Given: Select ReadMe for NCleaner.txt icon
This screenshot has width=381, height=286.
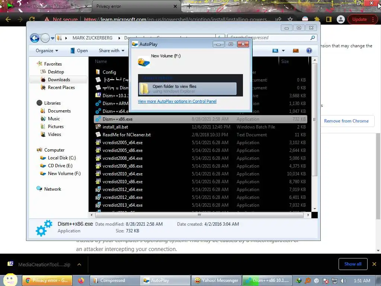Looking at the screenshot, I should pos(98,134).
